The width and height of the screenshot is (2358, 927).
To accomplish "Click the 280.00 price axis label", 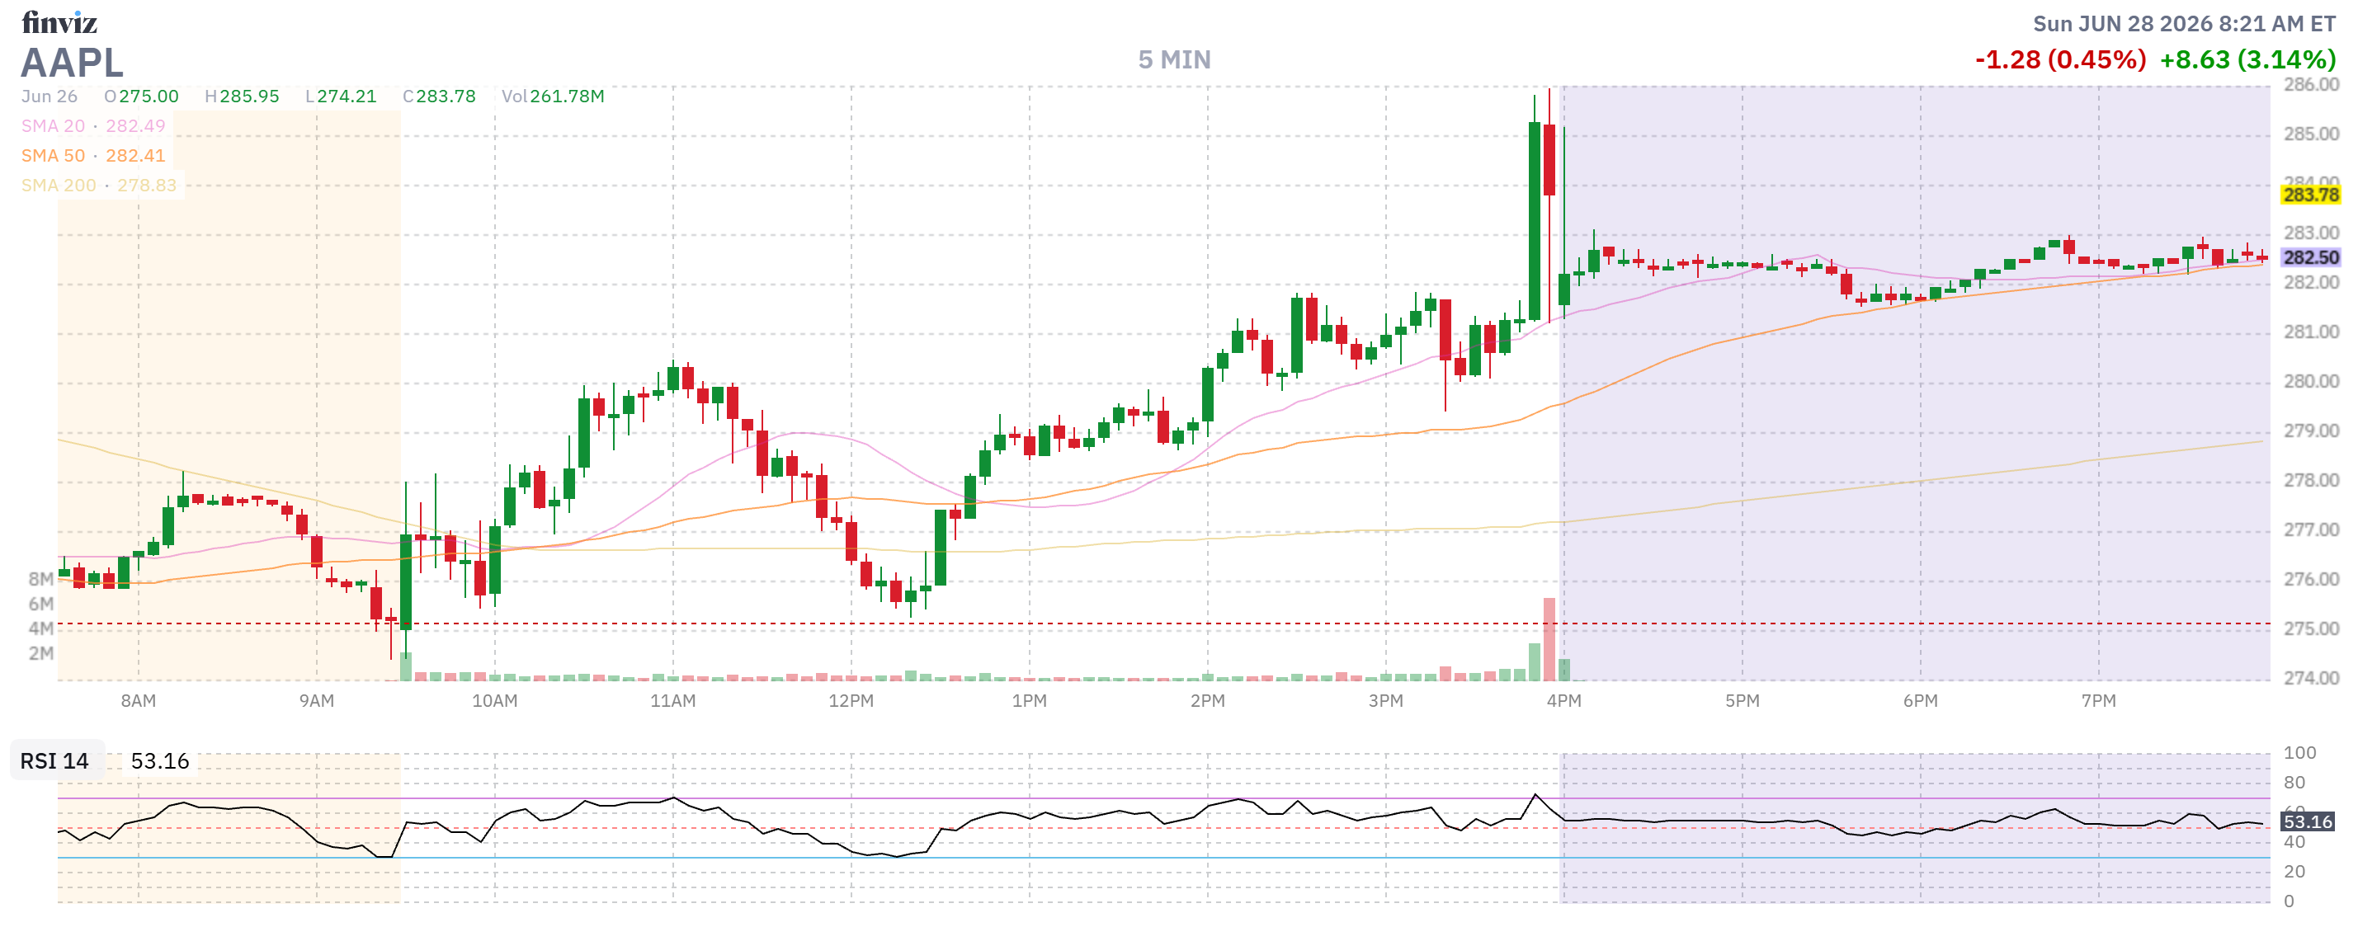I will coord(2311,381).
